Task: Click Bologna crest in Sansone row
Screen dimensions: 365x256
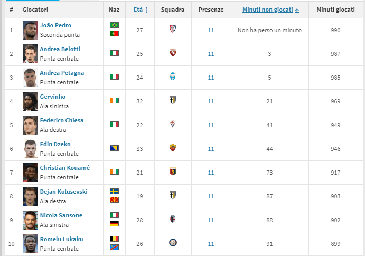Action: click(x=173, y=219)
